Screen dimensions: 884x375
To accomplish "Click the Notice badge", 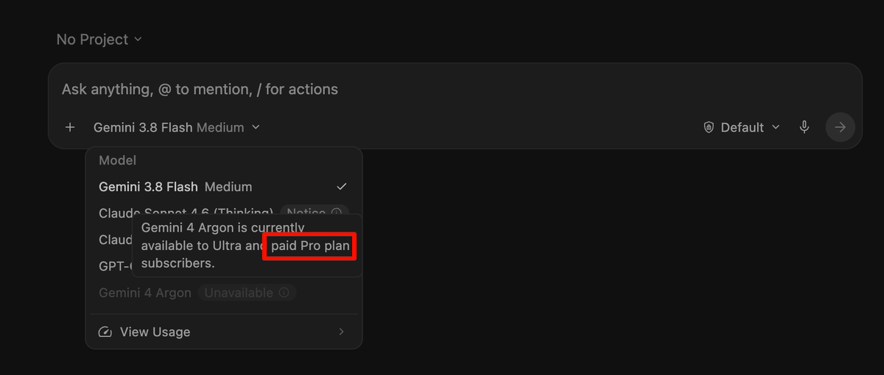I will [x=315, y=213].
